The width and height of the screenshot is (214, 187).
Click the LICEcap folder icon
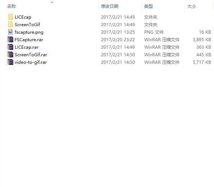click(x=10, y=17)
